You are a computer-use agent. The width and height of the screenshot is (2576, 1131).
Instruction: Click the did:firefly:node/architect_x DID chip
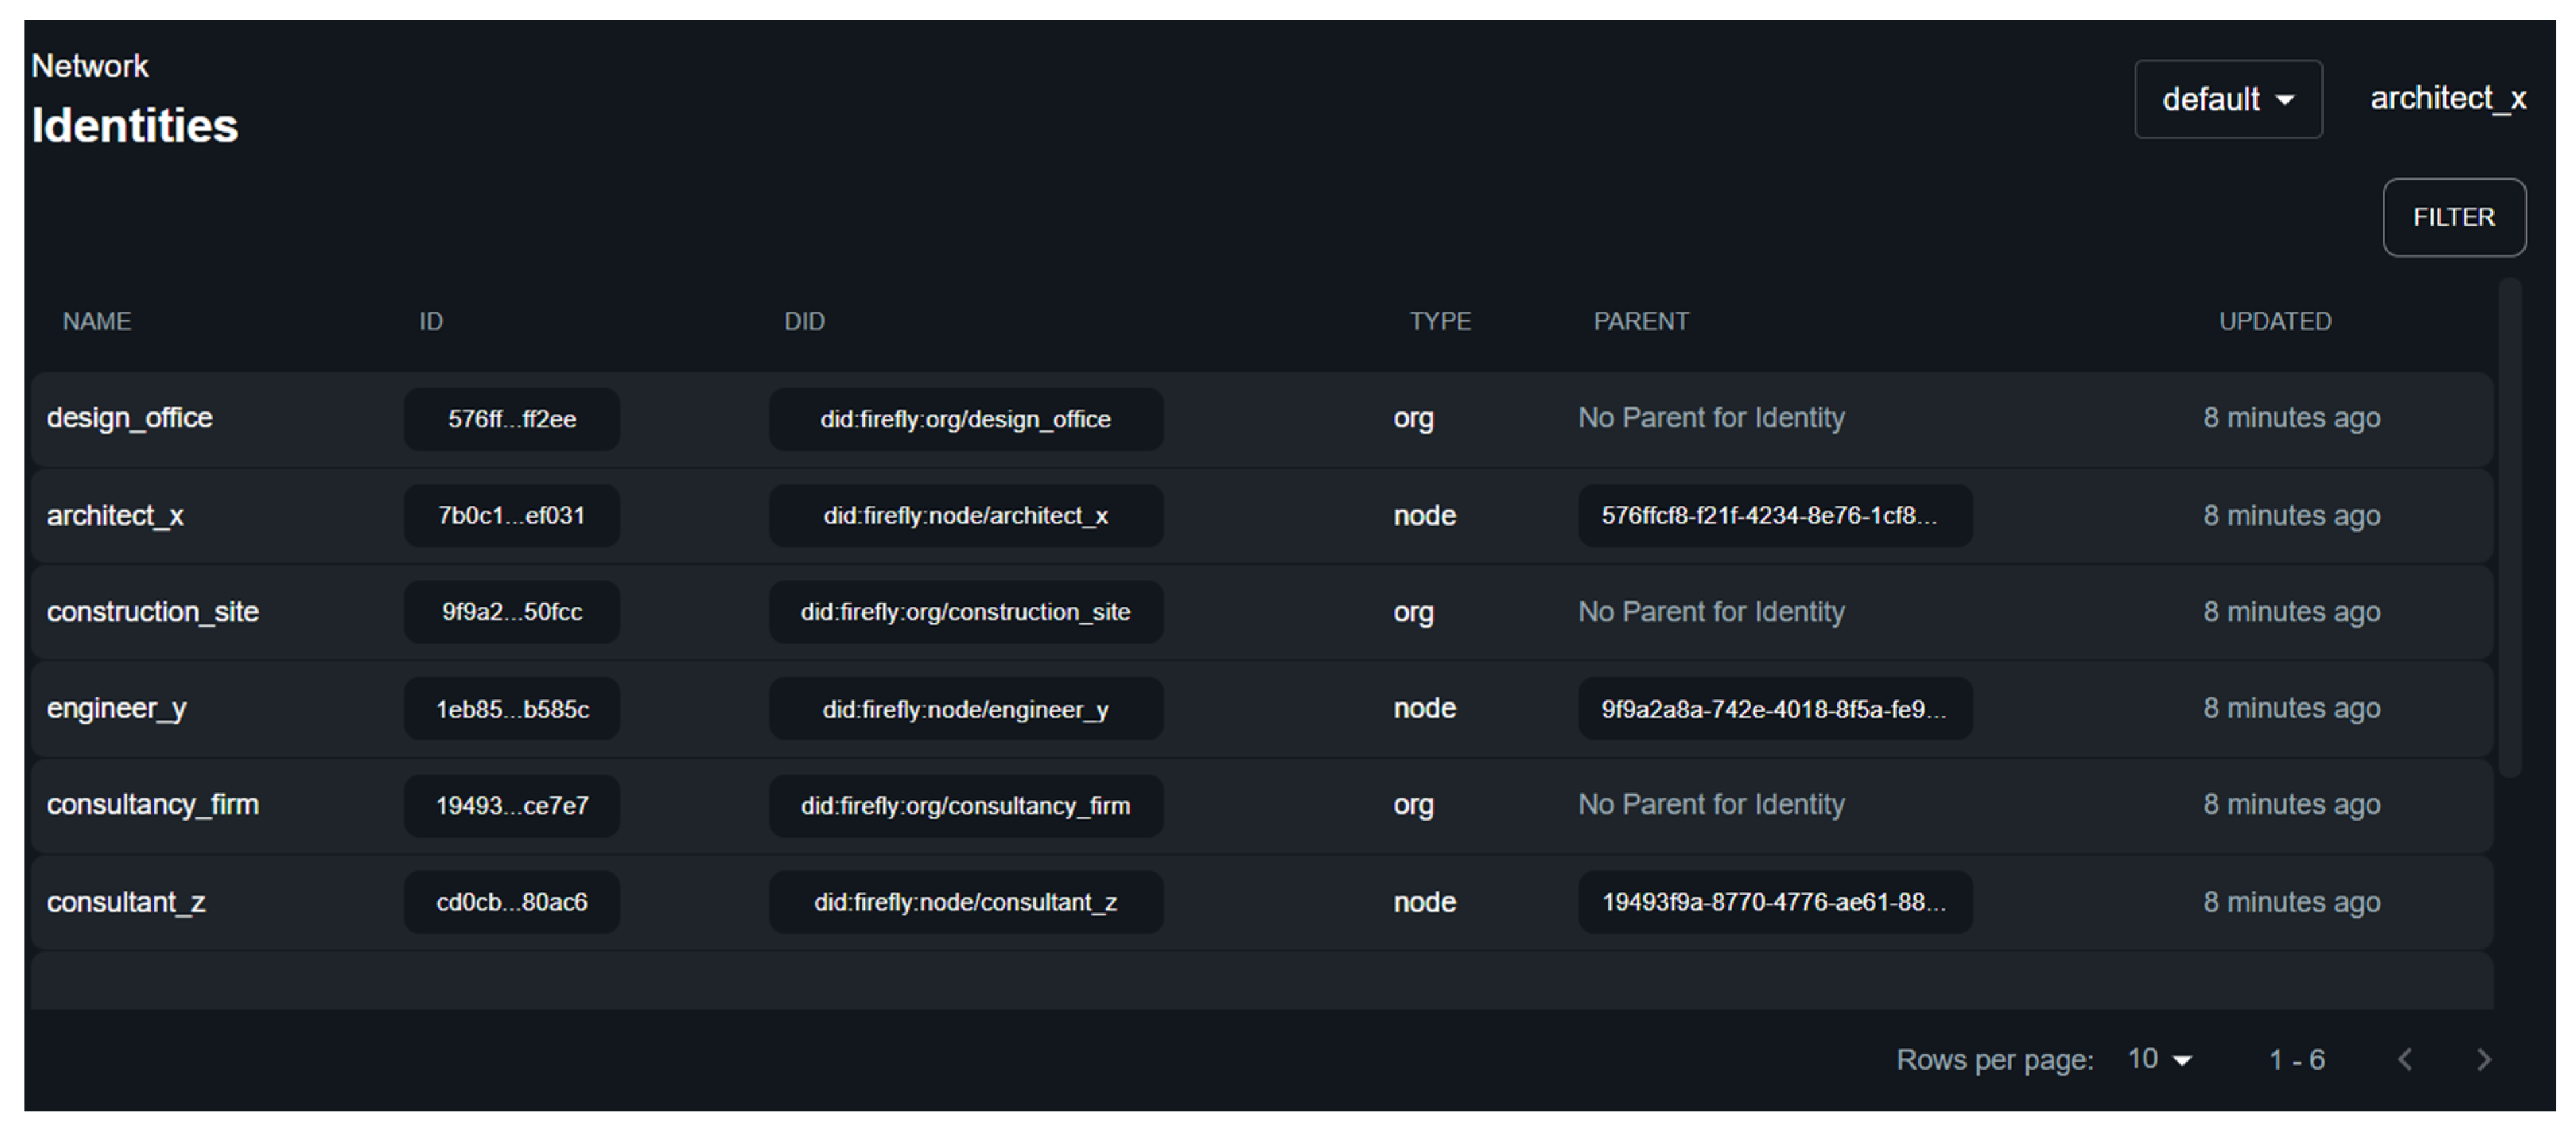point(965,516)
